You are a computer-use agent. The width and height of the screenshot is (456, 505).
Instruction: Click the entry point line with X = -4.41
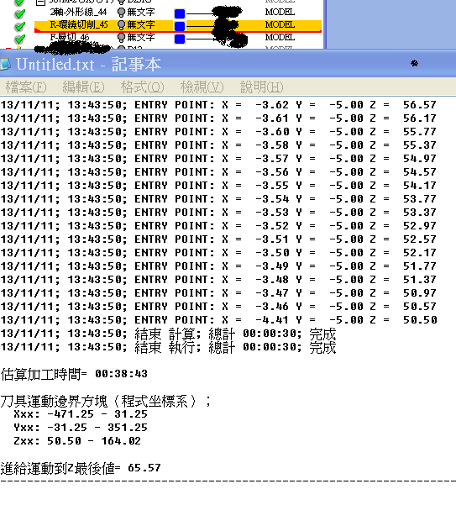(218, 320)
